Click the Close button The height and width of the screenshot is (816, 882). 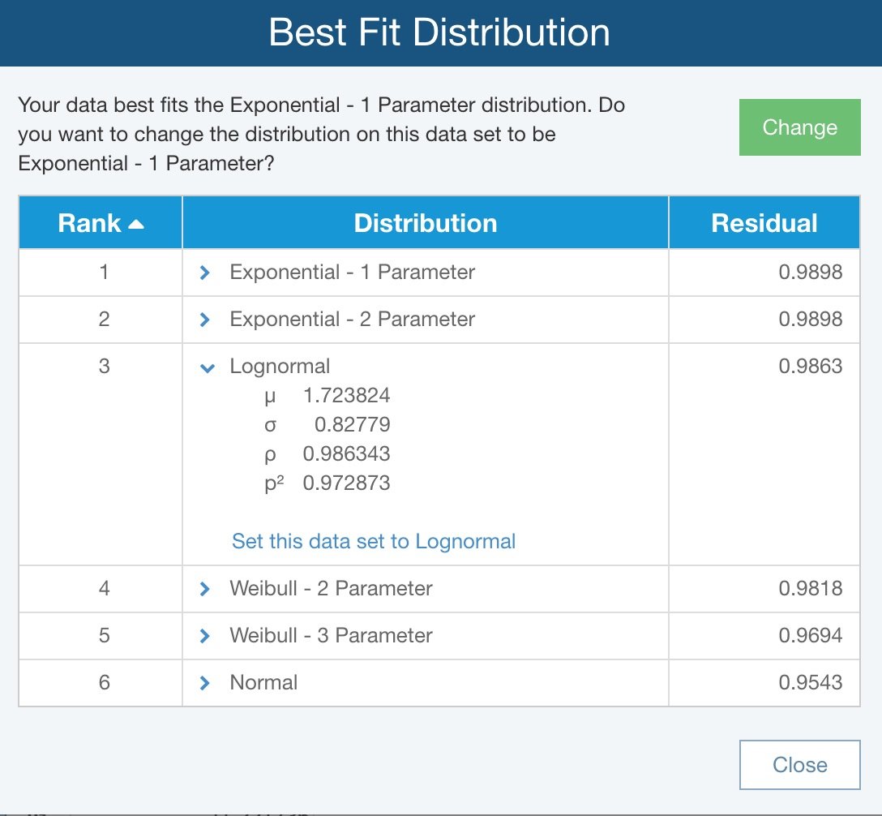pos(799,764)
